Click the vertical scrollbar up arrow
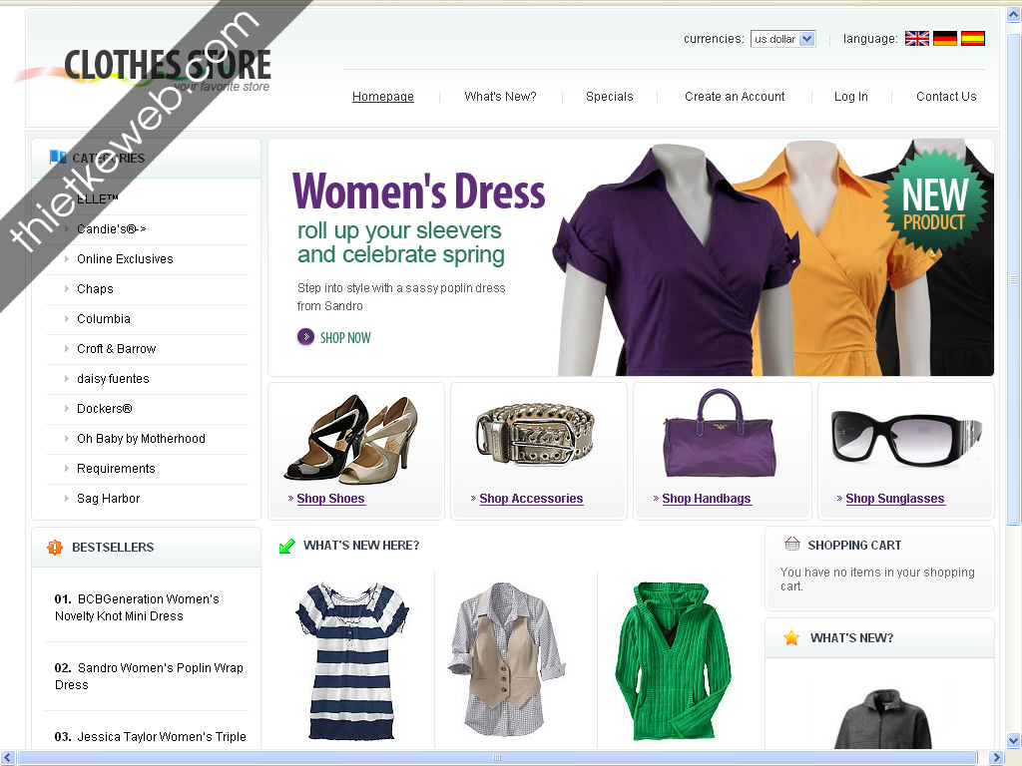This screenshot has width=1022, height=766. (x=1014, y=15)
